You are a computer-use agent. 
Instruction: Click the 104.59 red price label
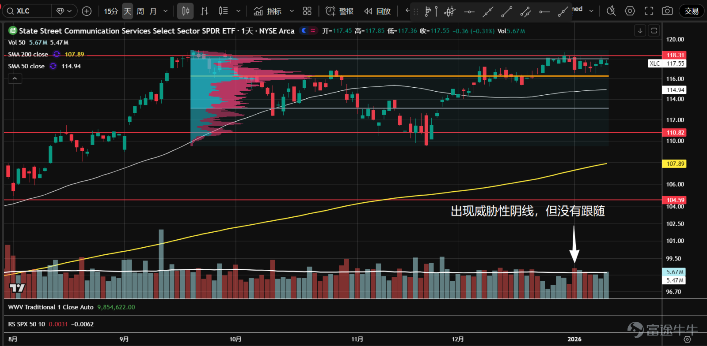pyautogui.click(x=675, y=200)
